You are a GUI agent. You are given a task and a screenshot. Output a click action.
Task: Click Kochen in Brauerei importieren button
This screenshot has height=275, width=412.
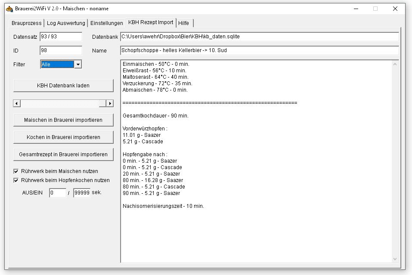point(63,137)
